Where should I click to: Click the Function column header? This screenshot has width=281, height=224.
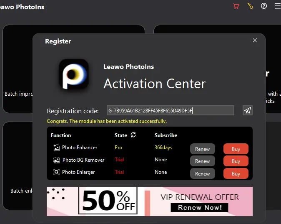point(61,135)
